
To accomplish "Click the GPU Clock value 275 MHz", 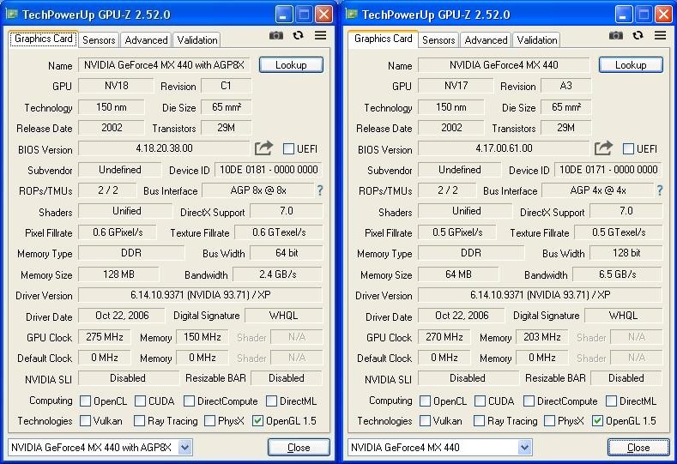I will coord(105,337).
